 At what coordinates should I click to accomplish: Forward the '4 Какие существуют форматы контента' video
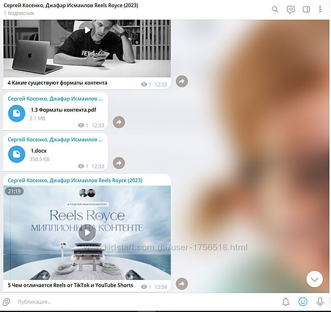point(181,82)
